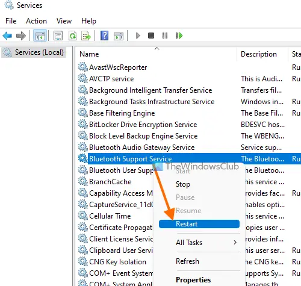The height and width of the screenshot is (286, 301).
Task: Sort by the Name column header
Action: click(x=157, y=54)
